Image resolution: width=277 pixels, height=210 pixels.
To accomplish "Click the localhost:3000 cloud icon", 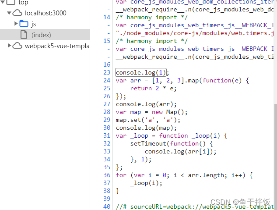I will click(18, 13).
